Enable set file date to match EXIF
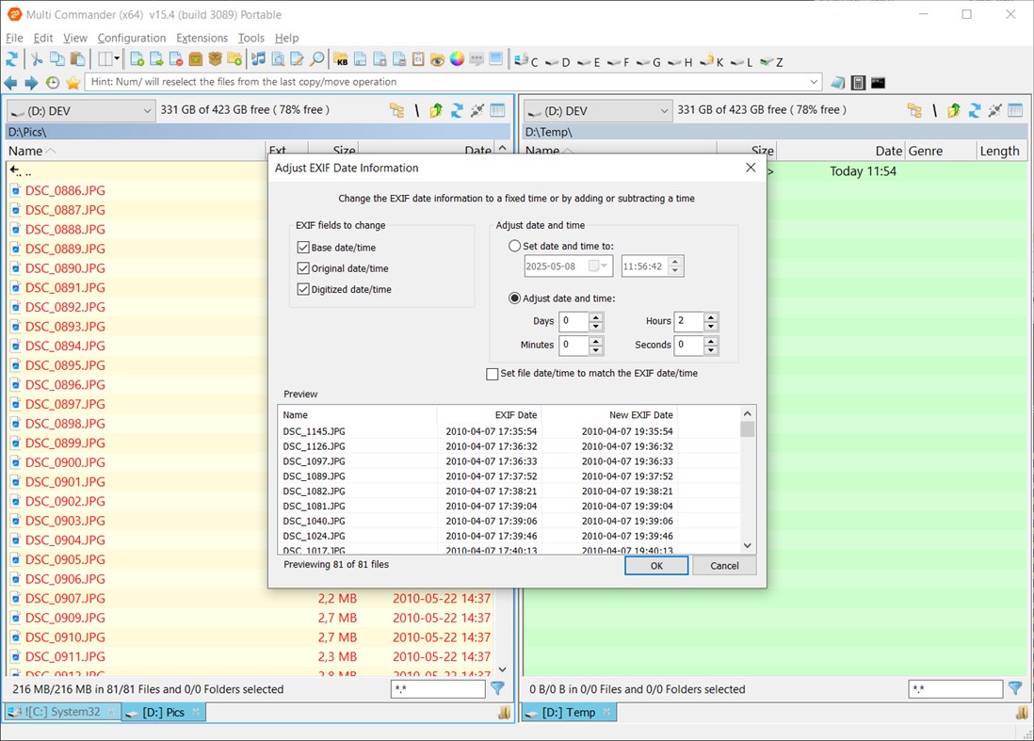Screen dimensions: 1034x741 tap(492, 374)
